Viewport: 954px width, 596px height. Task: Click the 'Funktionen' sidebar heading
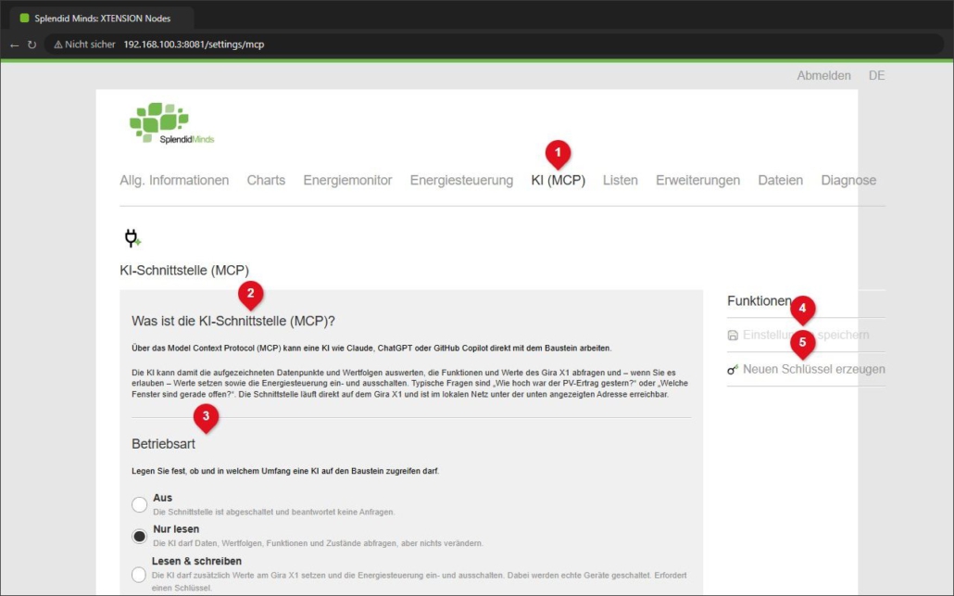pos(759,300)
